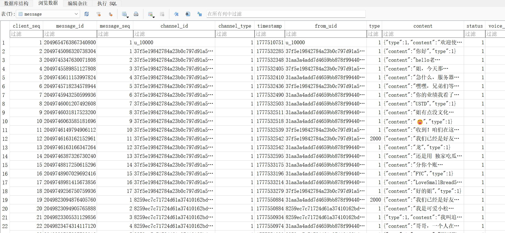The height and width of the screenshot is (233, 505).
Task: Click the filter field under message_id
Action: point(70,34)
